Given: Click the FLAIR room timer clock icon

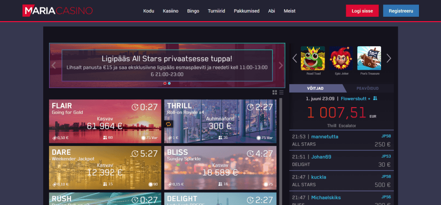Looking at the screenshot, I should tap(135, 107).
